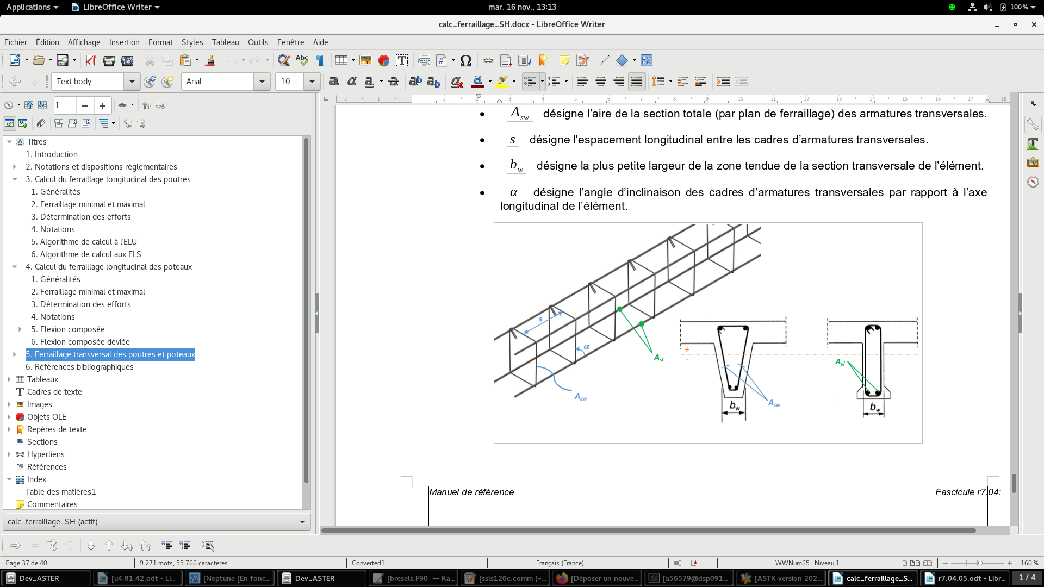Open the Insert Special Character tool
Image resolution: width=1044 pixels, height=587 pixels.
tap(465, 60)
